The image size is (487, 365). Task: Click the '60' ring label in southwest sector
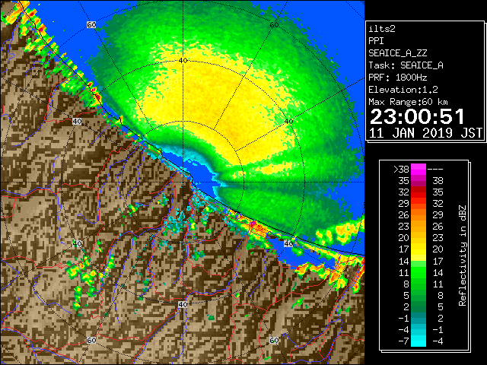(91, 341)
